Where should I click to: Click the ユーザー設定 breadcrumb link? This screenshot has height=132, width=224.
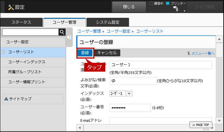point(119,31)
